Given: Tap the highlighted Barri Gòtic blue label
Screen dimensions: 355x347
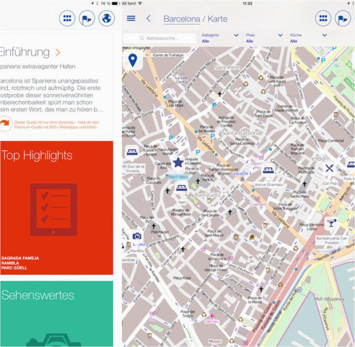Looking at the screenshot, I should [179, 177].
